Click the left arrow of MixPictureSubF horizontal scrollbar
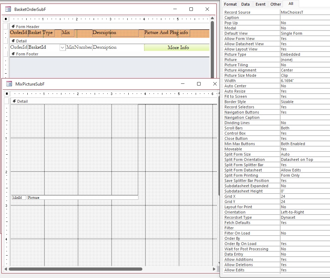 point(6,269)
